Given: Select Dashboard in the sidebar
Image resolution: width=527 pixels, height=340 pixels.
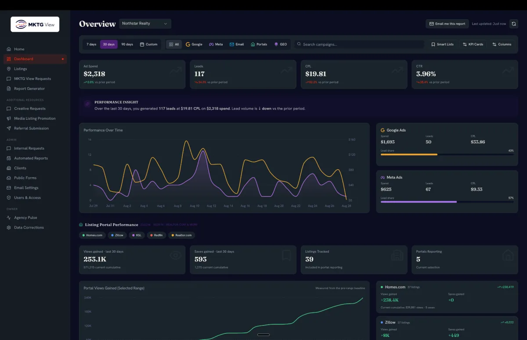Looking at the screenshot, I should [x=35, y=59].
